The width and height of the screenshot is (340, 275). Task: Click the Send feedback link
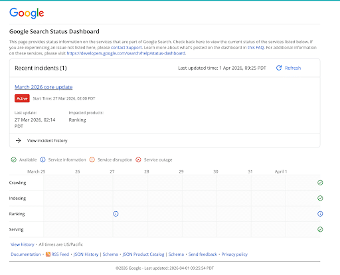203,254
